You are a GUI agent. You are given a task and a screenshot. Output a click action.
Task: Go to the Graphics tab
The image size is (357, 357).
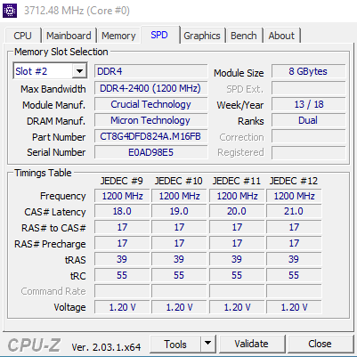tap(202, 36)
